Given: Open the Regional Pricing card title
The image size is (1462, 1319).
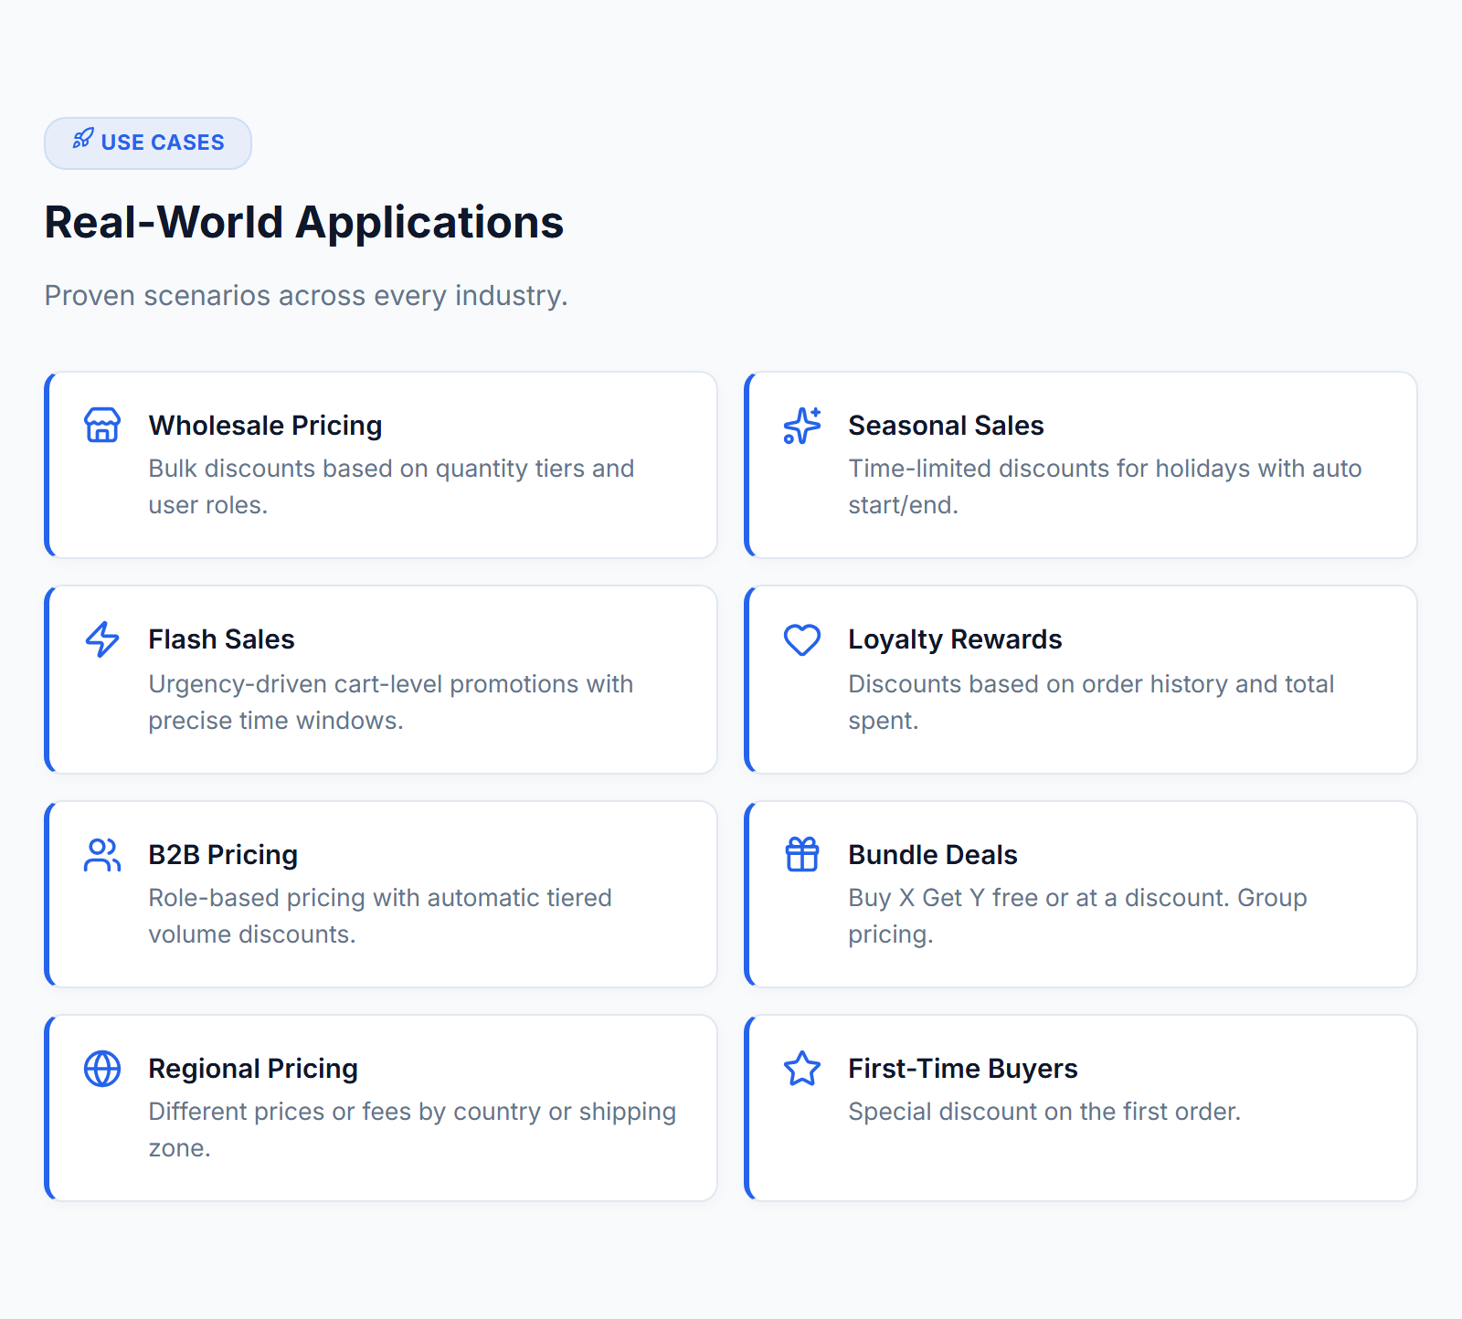Looking at the screenshot, I should pyautogui.click(x=253, y=1069).
